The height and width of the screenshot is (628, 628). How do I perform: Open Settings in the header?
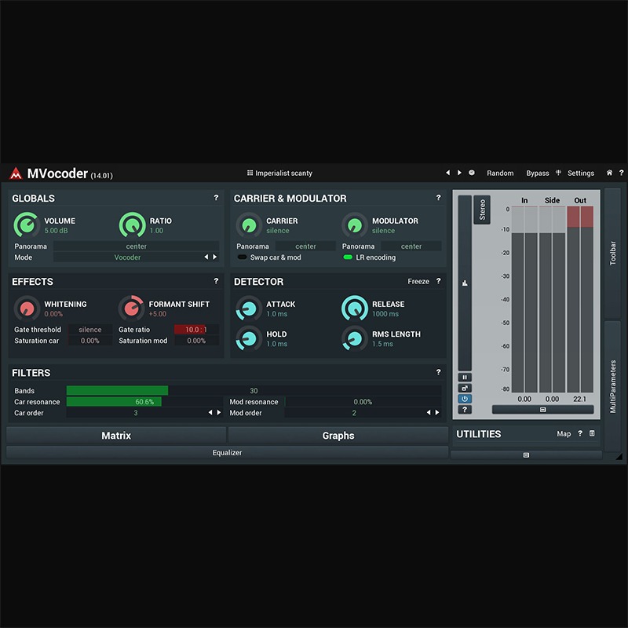[x=581, y=173]
